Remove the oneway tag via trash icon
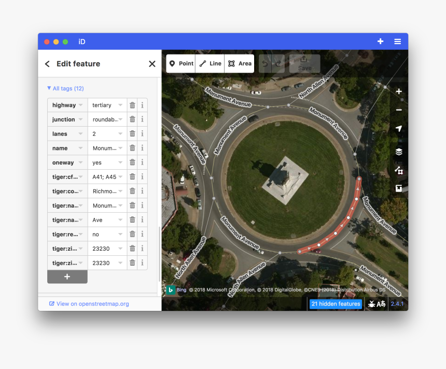446x369 pixels. coord(132,162)
